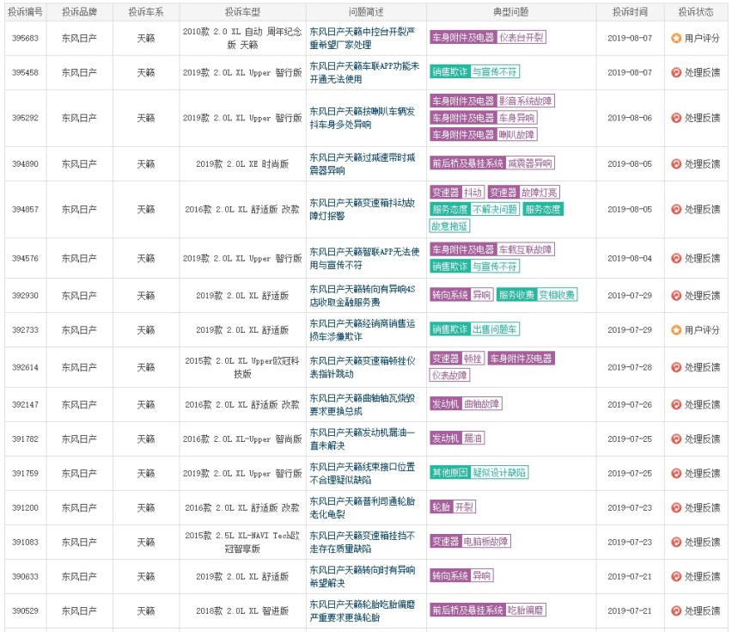Click the processing feedback icon for complaint 391200

point(676,507)
